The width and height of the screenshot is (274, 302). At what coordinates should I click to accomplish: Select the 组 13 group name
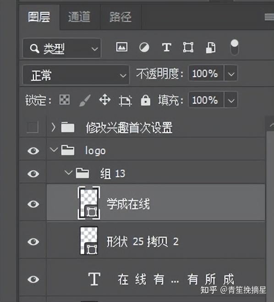113,173
